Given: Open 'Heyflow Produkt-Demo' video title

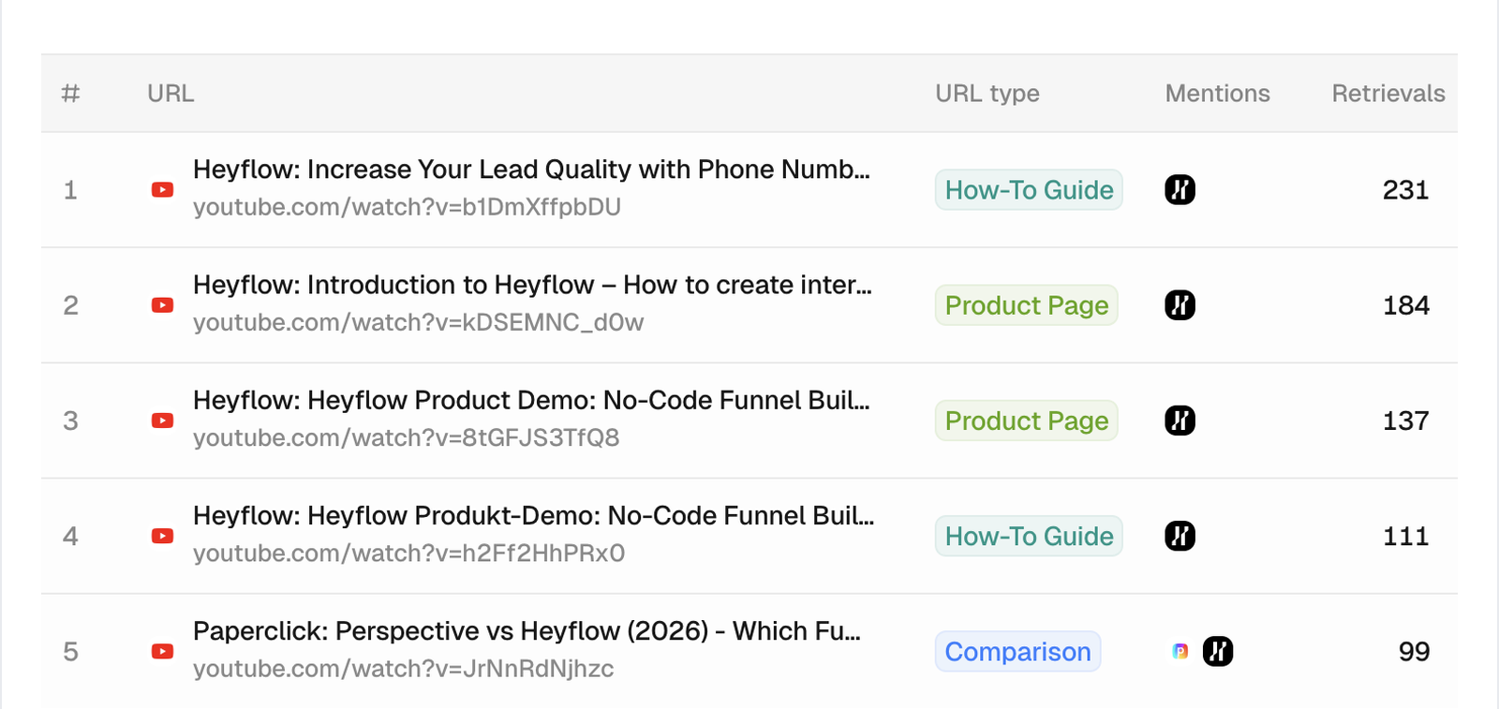Looking at the screenshot, I should [x=533, y=515].
